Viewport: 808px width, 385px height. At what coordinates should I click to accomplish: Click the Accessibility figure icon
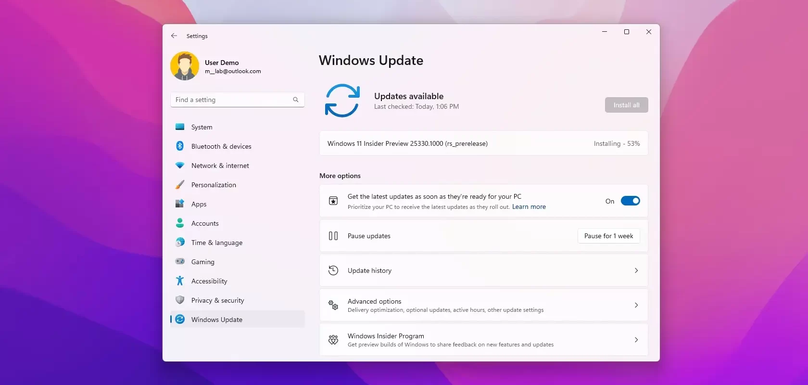click(x=180, y=281)
